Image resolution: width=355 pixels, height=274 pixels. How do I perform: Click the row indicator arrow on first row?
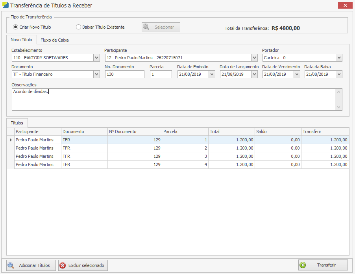11,140
